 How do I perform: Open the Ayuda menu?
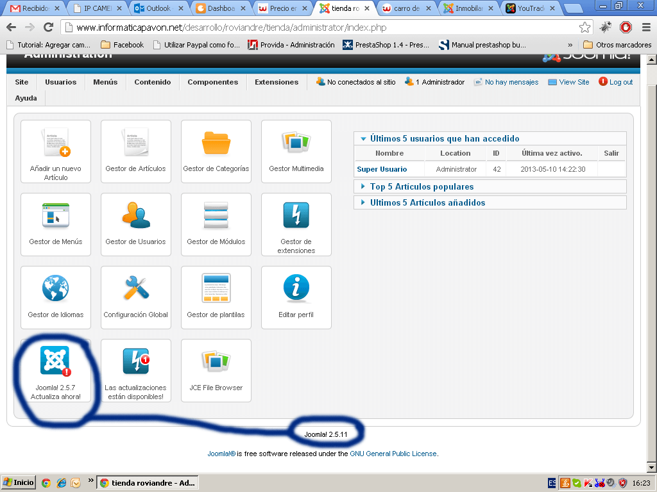26,98
